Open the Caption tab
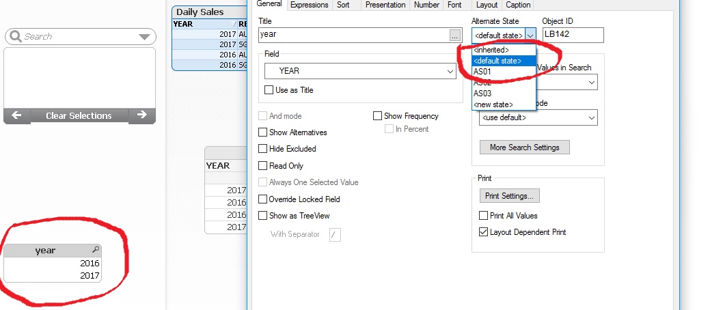This screenshot has height=310, width=710. [x=518, y=5]
